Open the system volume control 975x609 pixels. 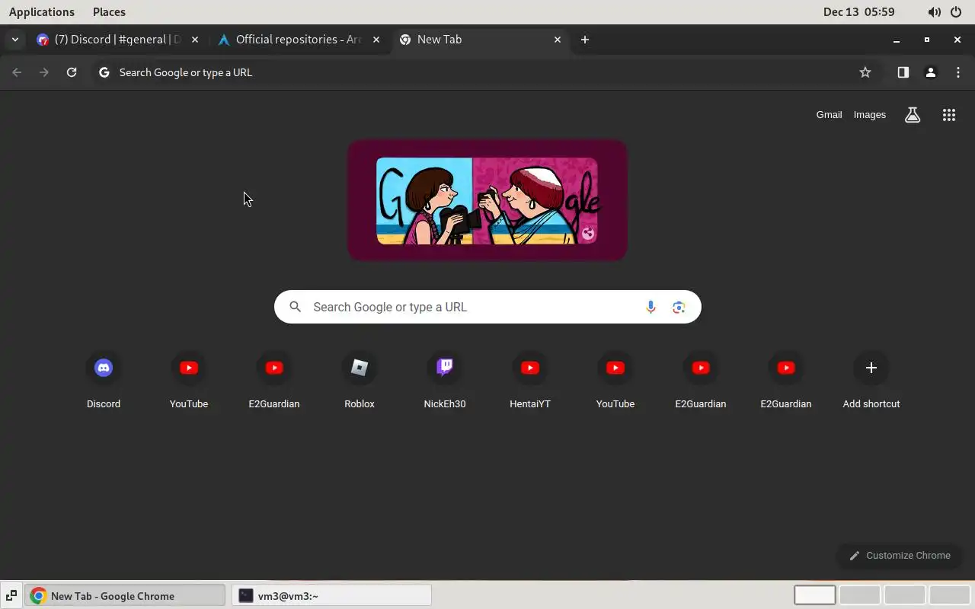[934, 12]
